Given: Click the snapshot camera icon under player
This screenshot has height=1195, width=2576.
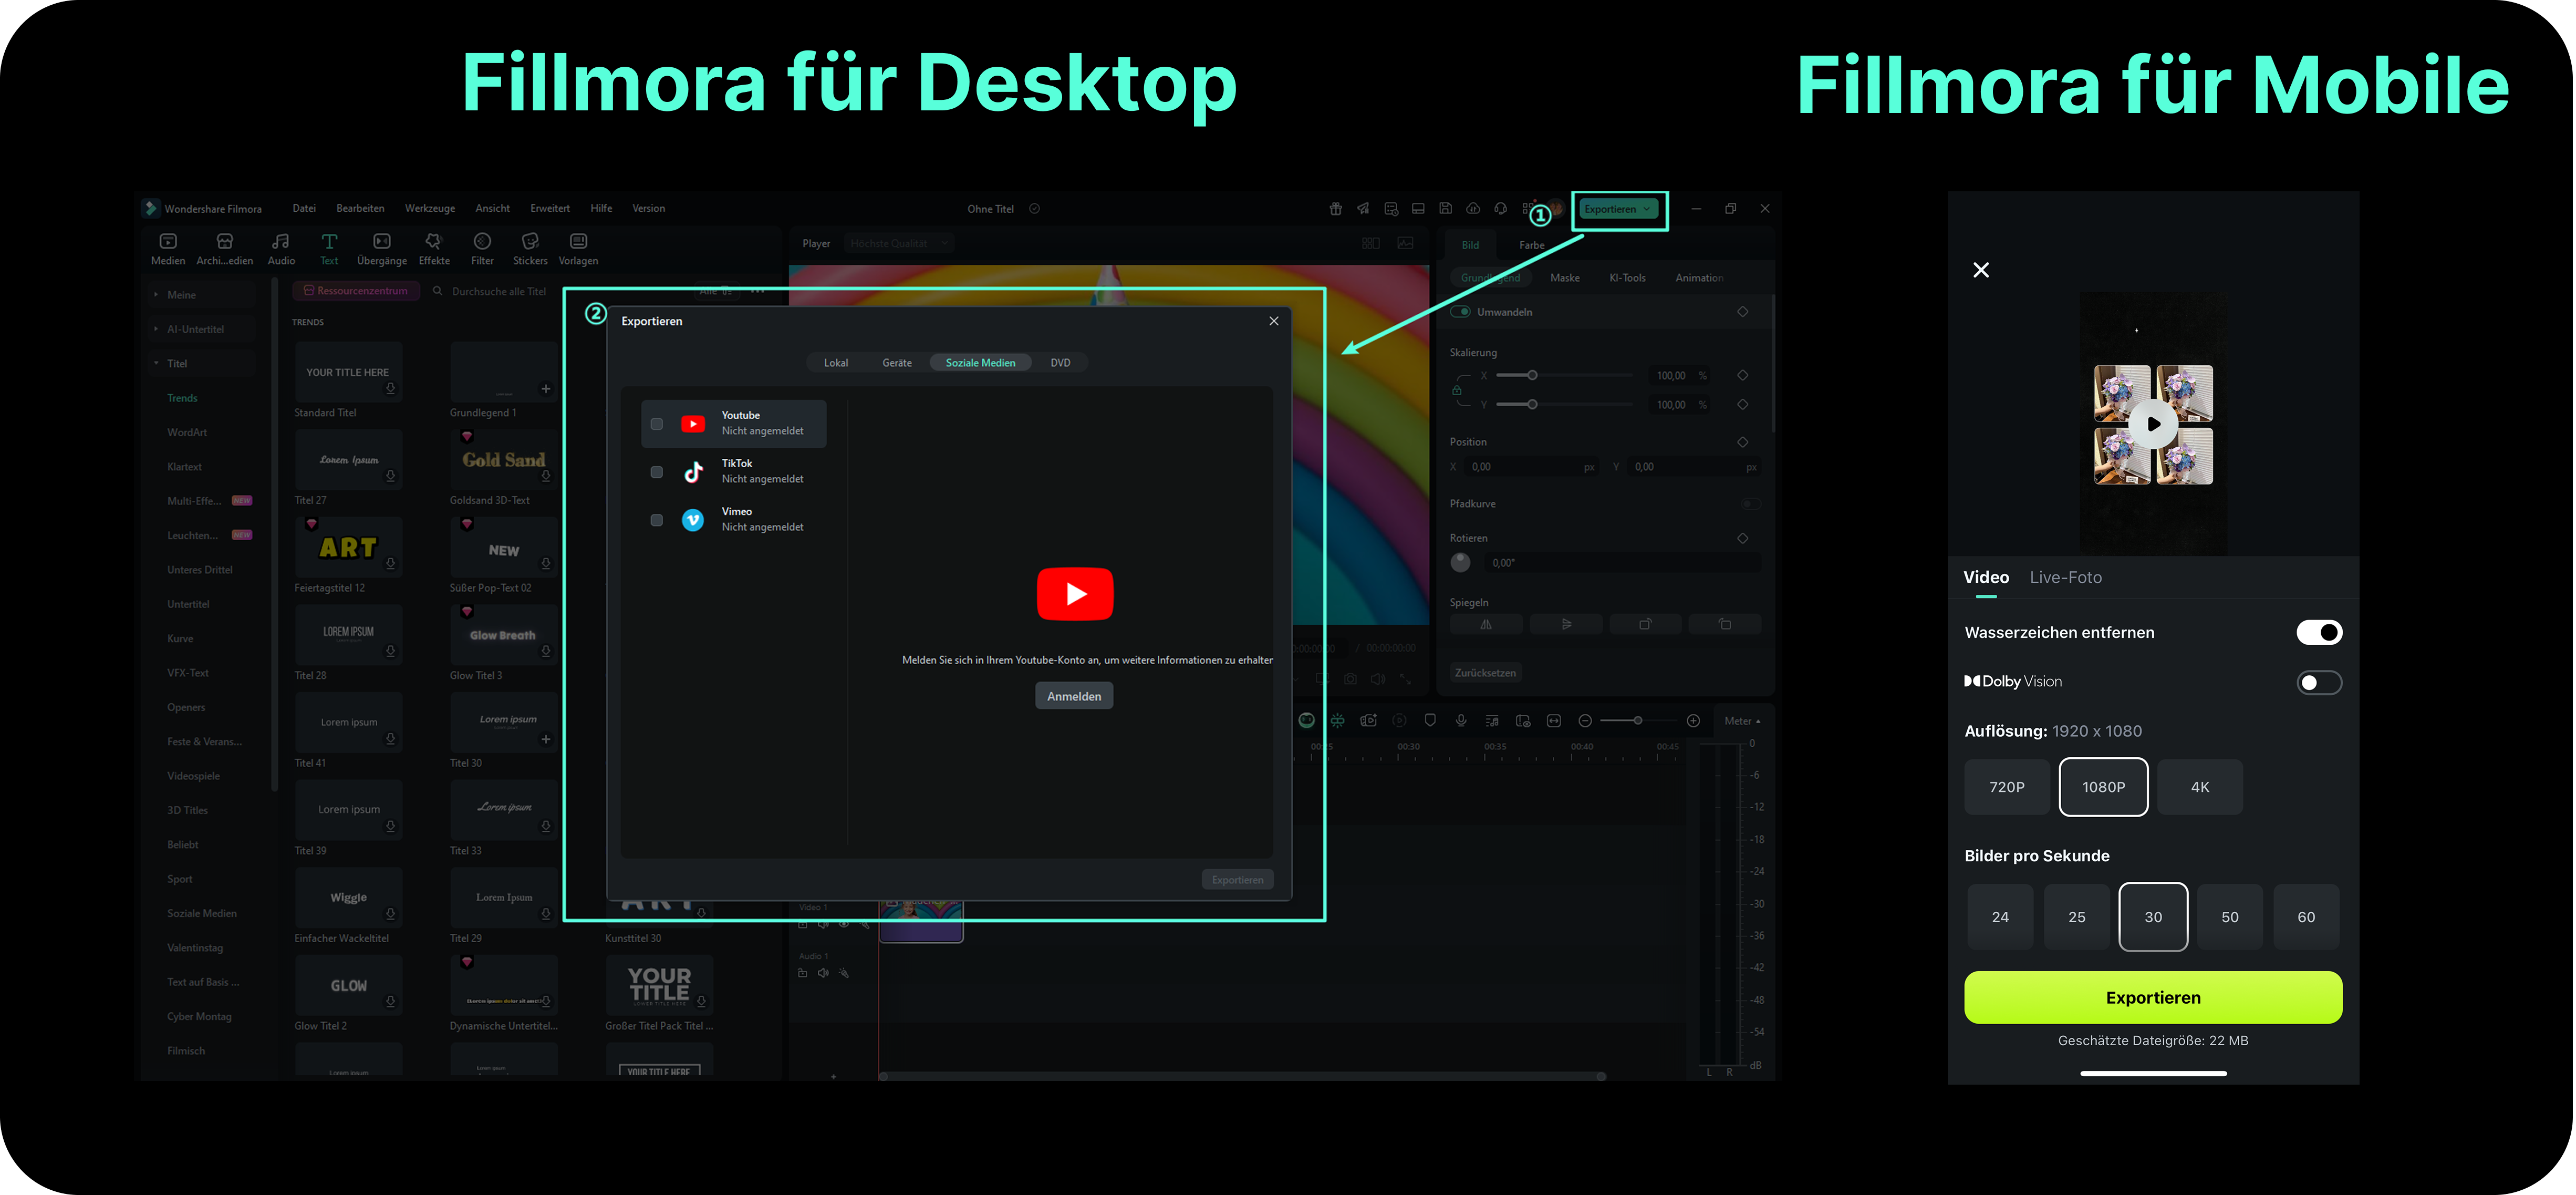Looking at the screenshot, I should (1350, 678).
